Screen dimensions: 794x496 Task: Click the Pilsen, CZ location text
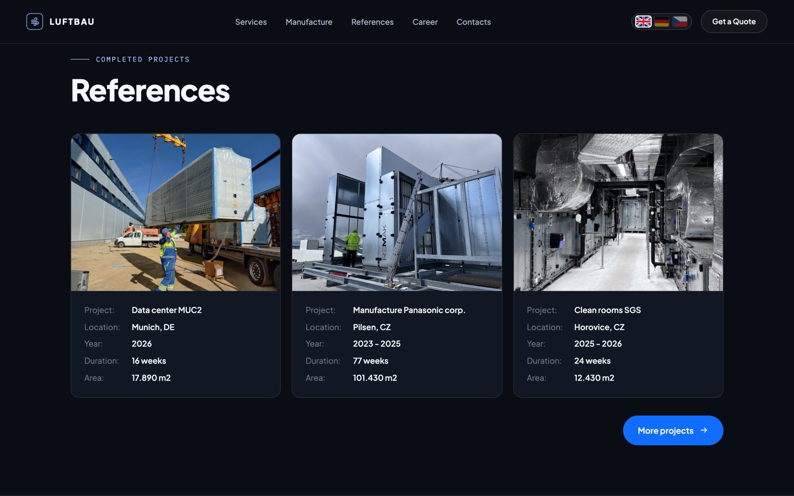(372, 327)
